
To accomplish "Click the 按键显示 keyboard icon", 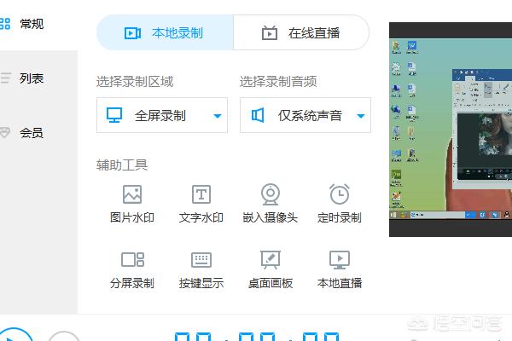I will [201, 260].
